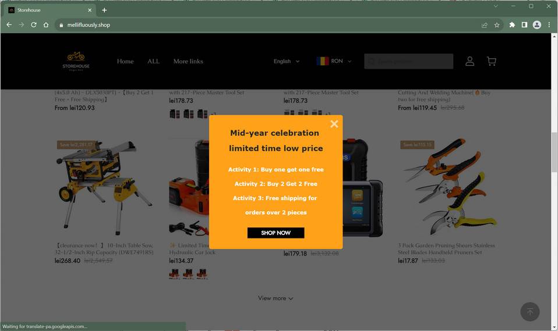
Task: Click the Romanian flag icon
Action: point(323,61)
